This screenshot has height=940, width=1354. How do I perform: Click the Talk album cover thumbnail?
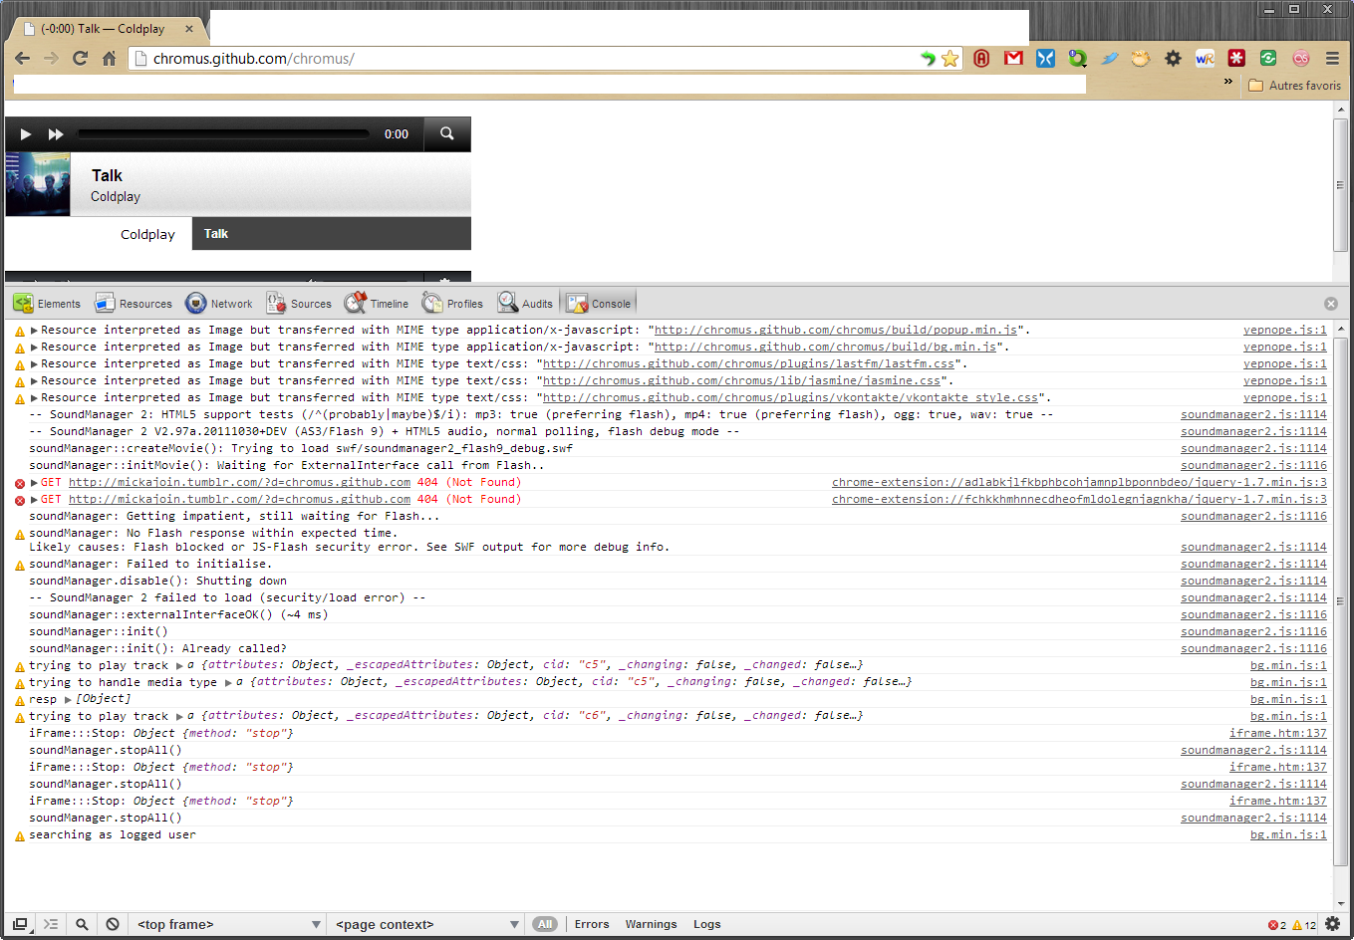(x=38, y=184)
